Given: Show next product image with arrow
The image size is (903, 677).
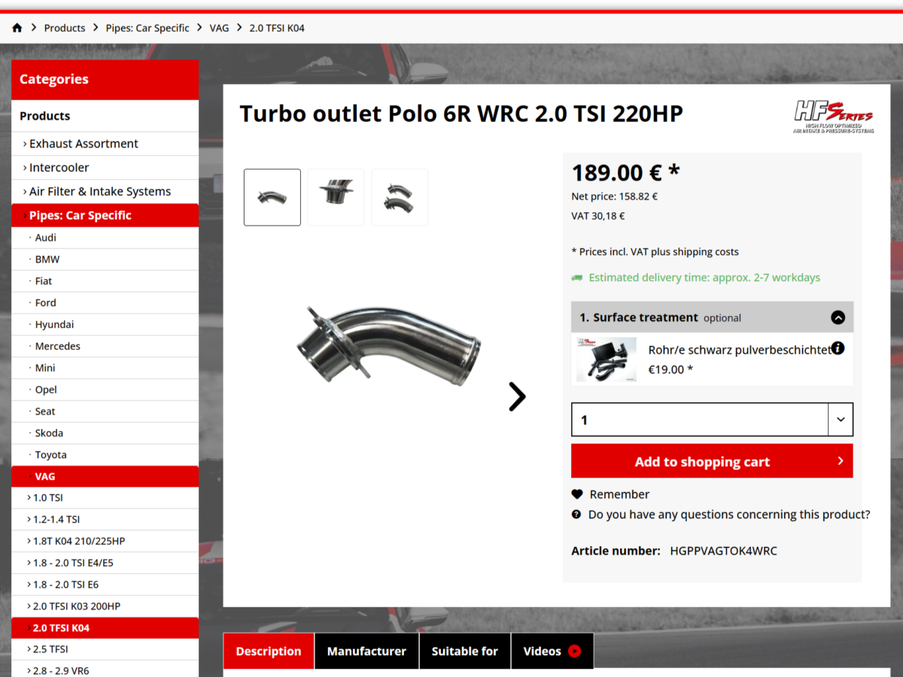Looking at the screenshot, I should (x=517, y=396).
